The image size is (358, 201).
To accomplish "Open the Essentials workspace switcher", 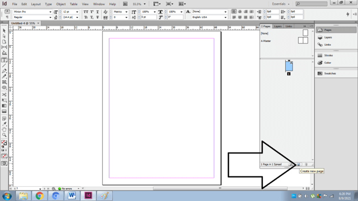I will tap(281, 4).
